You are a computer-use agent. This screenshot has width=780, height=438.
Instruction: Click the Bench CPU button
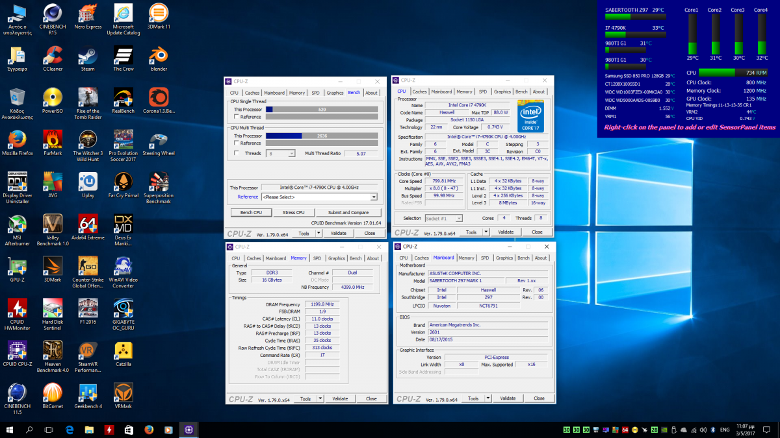(x=251, y=212)
